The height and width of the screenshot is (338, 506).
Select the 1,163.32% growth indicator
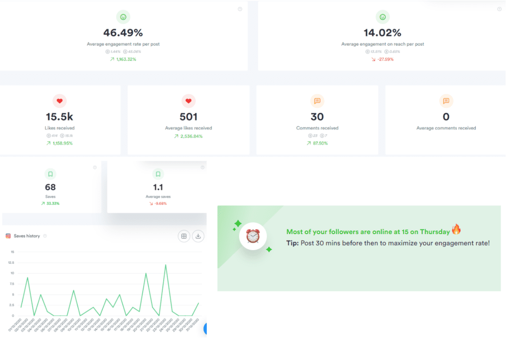pos(123,59)
